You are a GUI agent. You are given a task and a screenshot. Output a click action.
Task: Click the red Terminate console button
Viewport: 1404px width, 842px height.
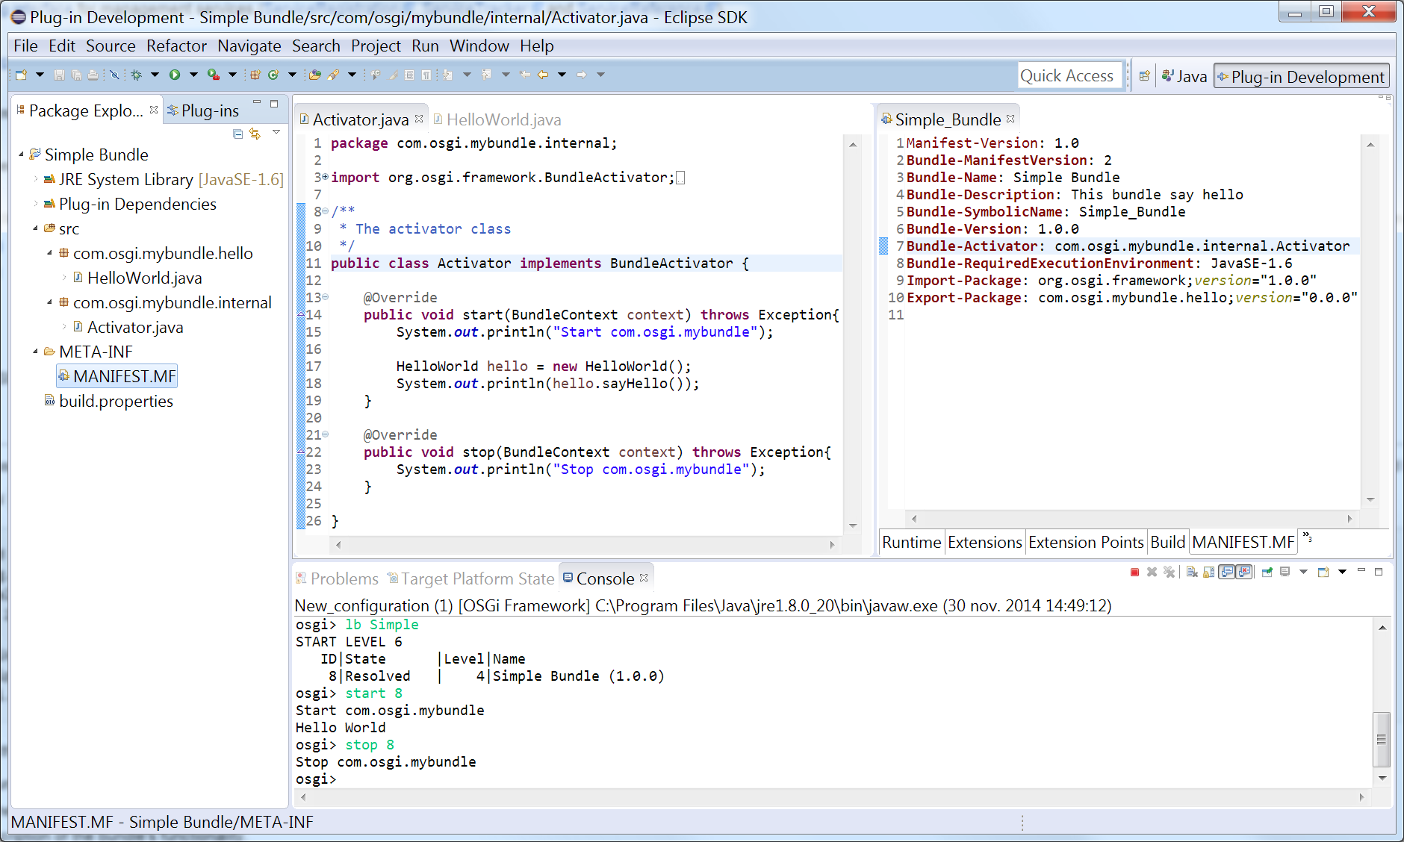pyautogui.click(x=1134, y=572)
